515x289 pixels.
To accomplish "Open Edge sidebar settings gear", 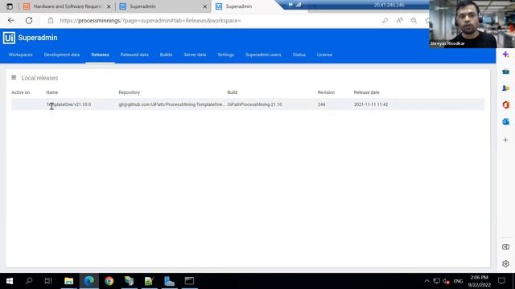I will (x=506, y=263).
